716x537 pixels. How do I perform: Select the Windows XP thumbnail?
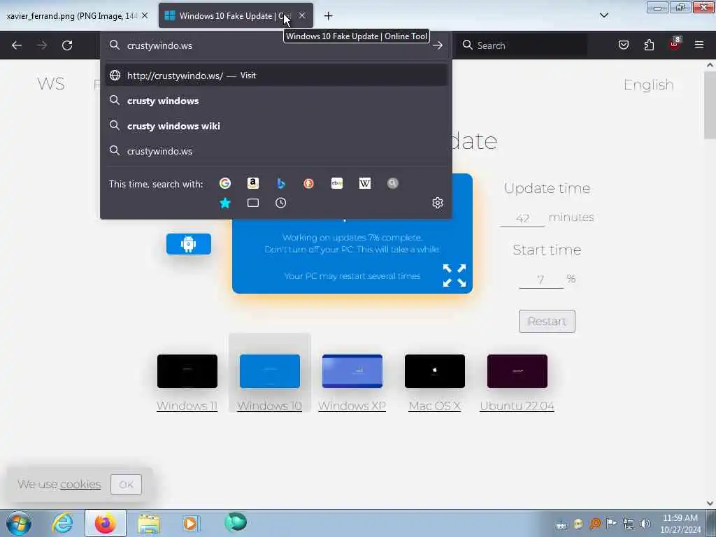point(352,371)
